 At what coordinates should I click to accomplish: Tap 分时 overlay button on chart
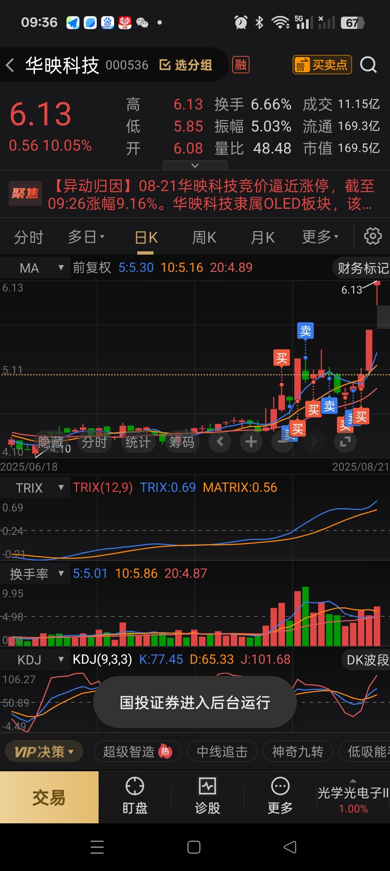pos(95,442)
